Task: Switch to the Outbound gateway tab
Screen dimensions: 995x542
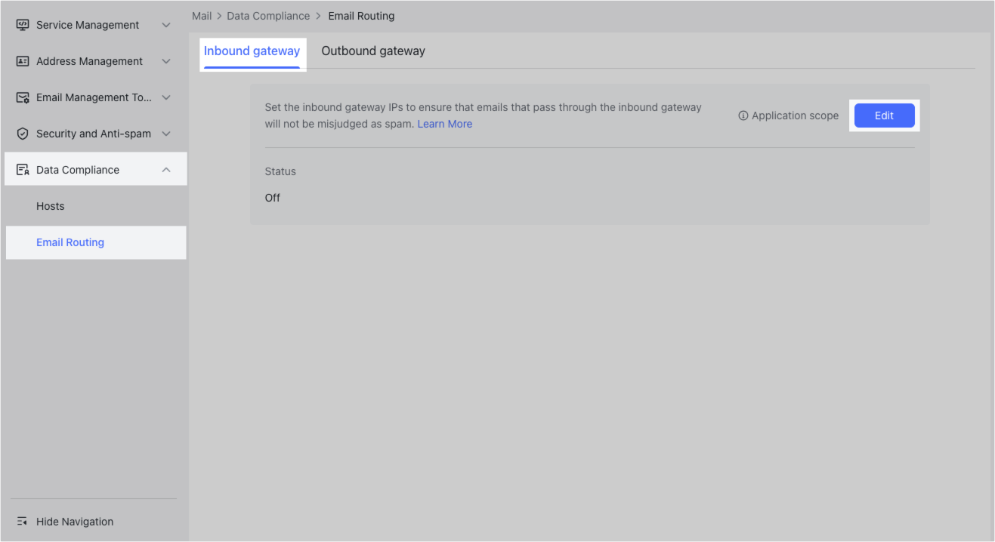Action: click(372, 51)
